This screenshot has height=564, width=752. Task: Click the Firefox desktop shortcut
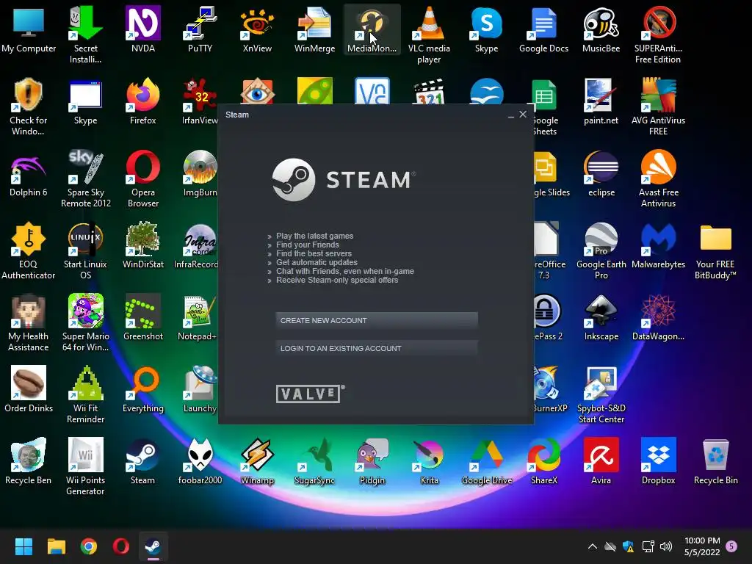(143, 101)
